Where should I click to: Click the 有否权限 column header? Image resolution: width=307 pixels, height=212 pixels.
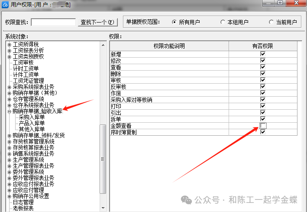[263, 46]
